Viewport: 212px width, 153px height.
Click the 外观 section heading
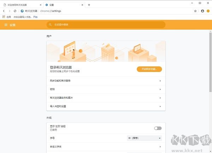click(49, 118)
